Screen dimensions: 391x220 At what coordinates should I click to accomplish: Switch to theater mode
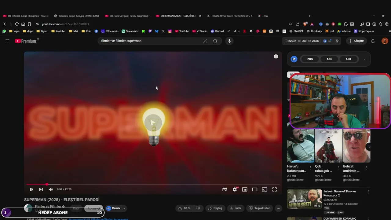coord(254,189)
